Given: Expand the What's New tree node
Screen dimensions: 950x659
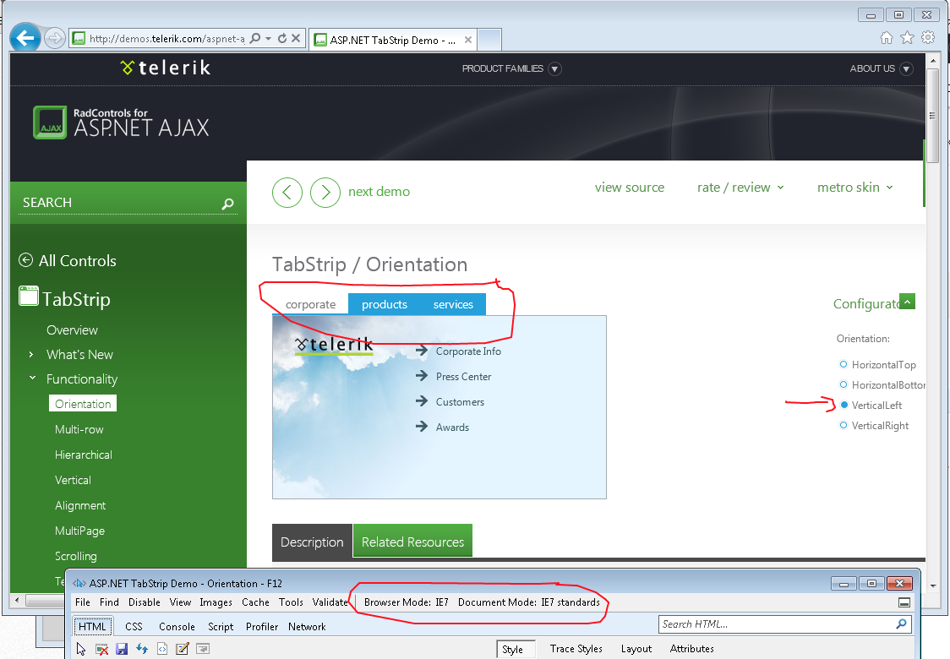Looking at the screenshot, I should [x=31, y=354].
